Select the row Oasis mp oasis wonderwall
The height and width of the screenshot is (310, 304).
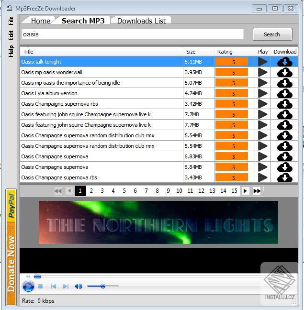pyautogui.click(x=159, y=72)
